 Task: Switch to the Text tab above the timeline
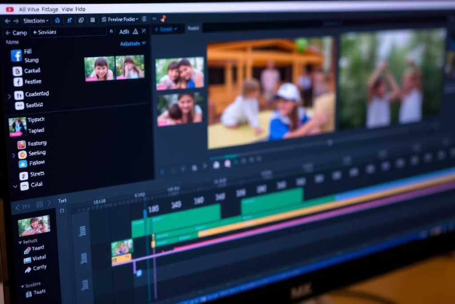coord(62,200)
